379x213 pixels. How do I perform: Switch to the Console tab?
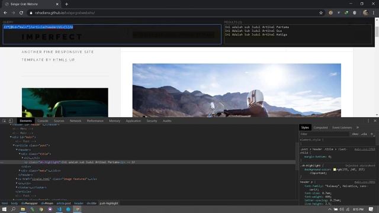[43, 121]
